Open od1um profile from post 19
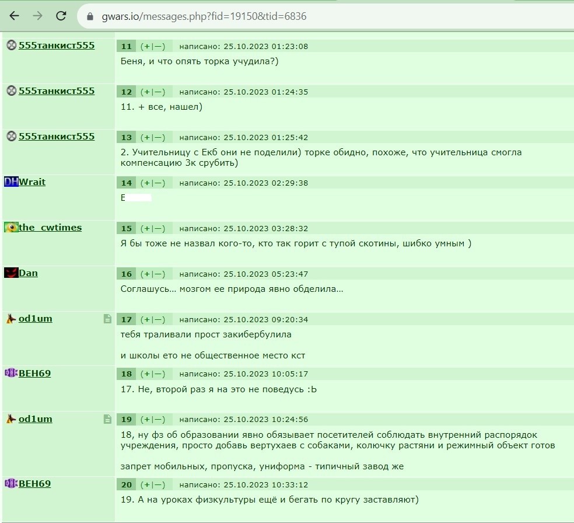574x523 pixels. (36, 419)
